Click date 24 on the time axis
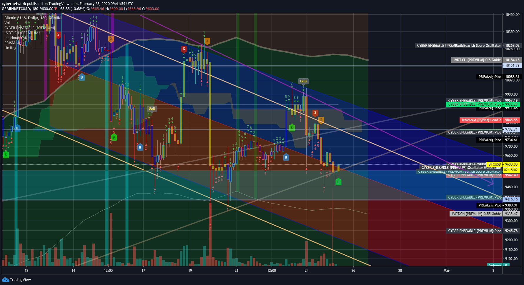 [307, 271]
